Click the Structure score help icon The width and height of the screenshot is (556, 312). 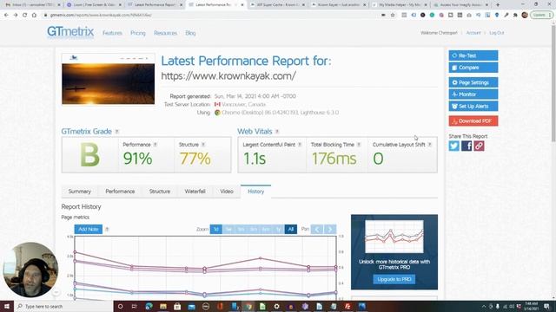coord(203,145)
